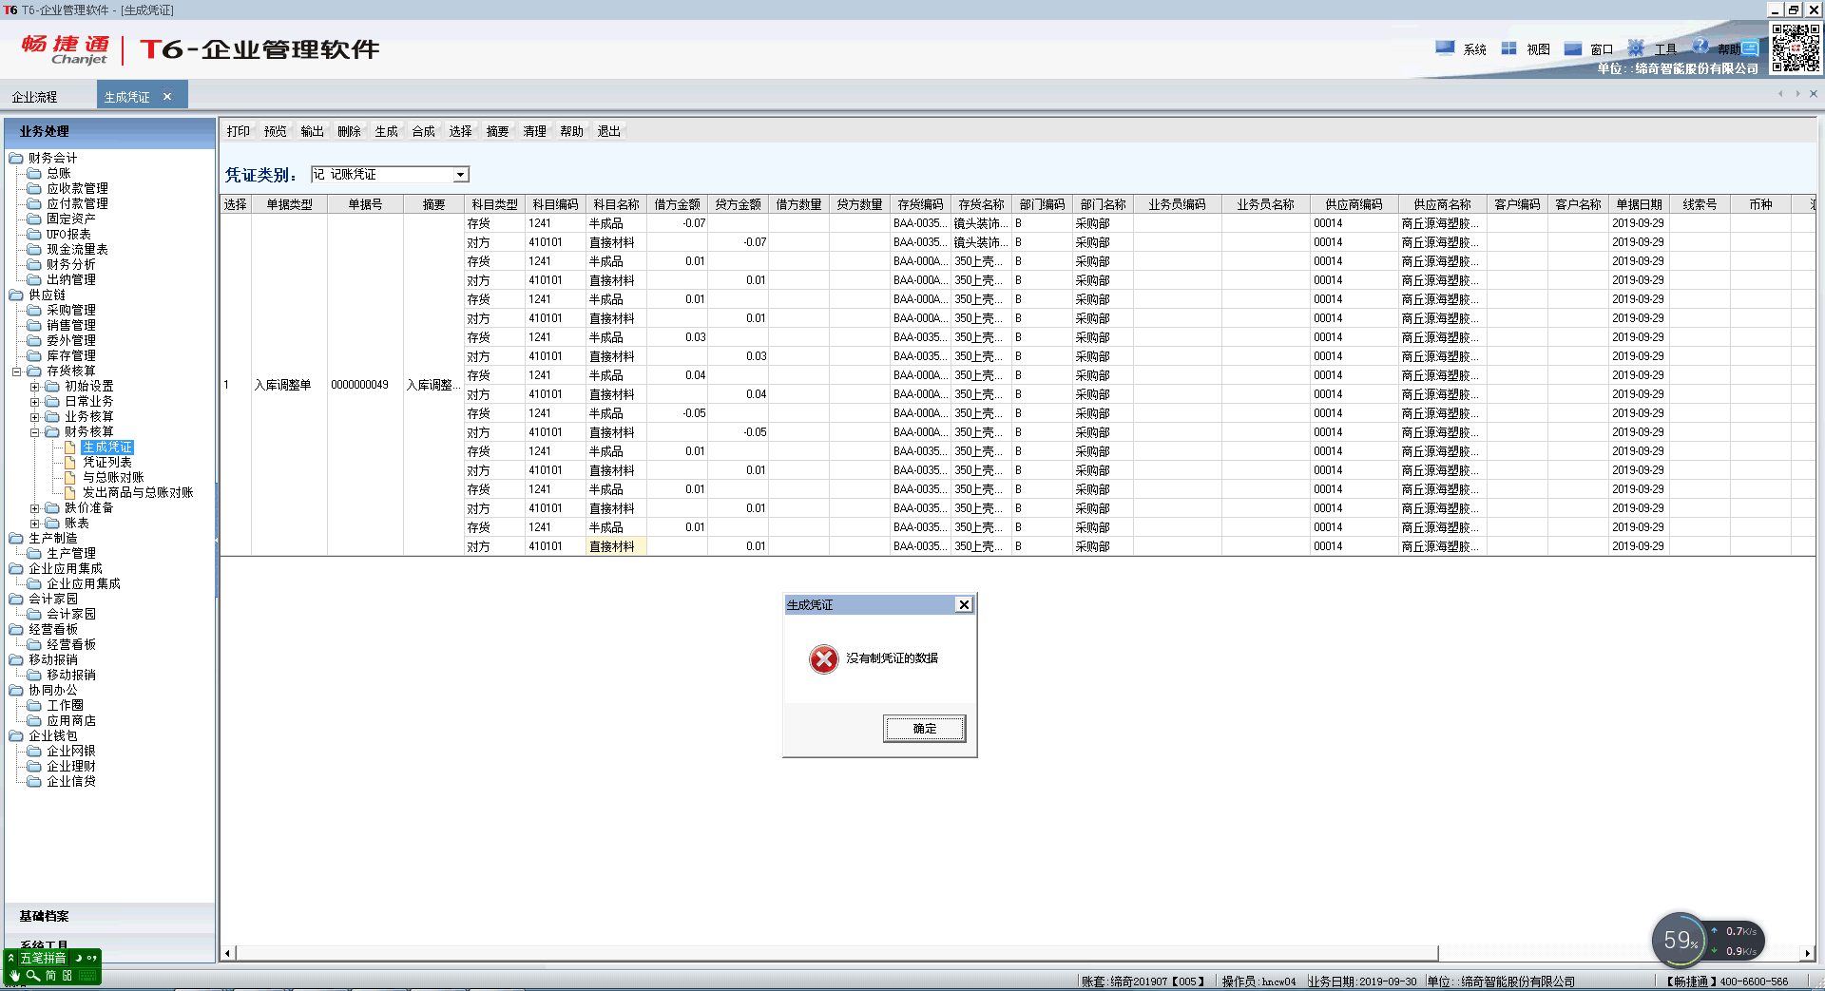Click the QR code image
Viewport: 1825px width, 991px height.
1796,48
